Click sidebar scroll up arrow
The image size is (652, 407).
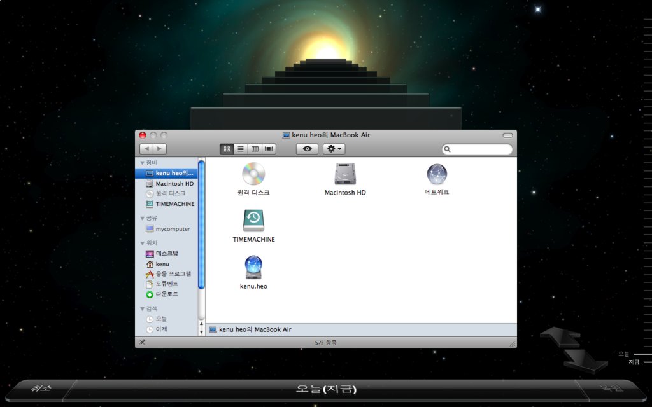[x=201, y=324]
